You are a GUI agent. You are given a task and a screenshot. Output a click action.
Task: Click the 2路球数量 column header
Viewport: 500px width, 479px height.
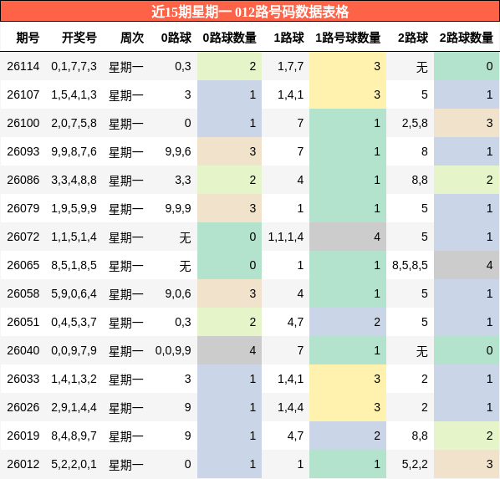pos(467,38)
